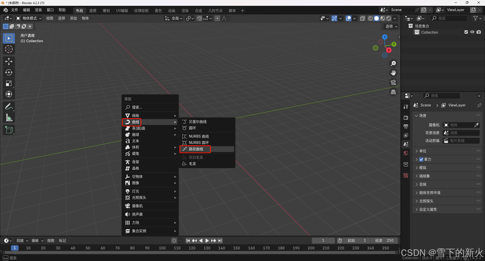Choose NURBS 圆环 in submenu
The width and height of the screenshot is (485, 261).
207,143
